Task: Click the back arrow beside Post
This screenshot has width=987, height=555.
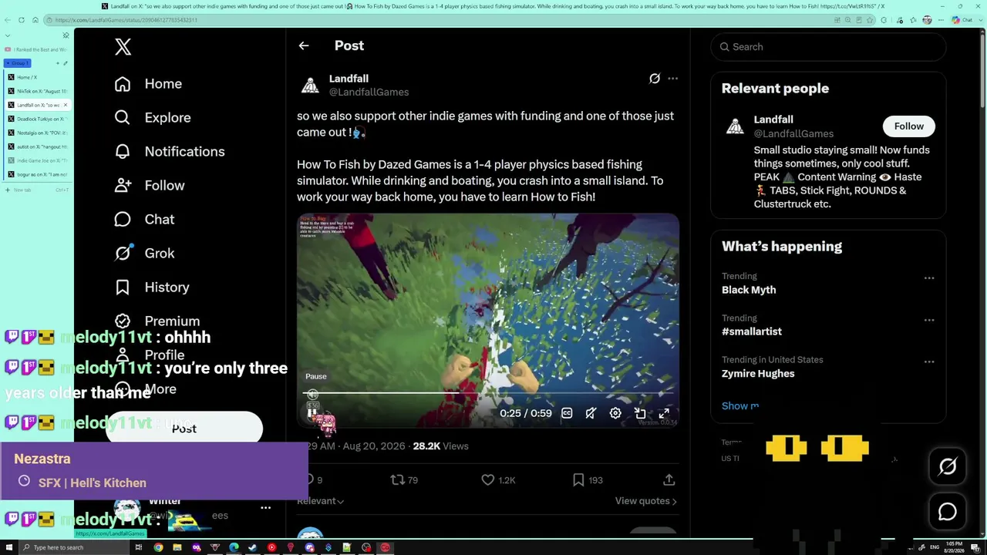Action: pos(304,46)
